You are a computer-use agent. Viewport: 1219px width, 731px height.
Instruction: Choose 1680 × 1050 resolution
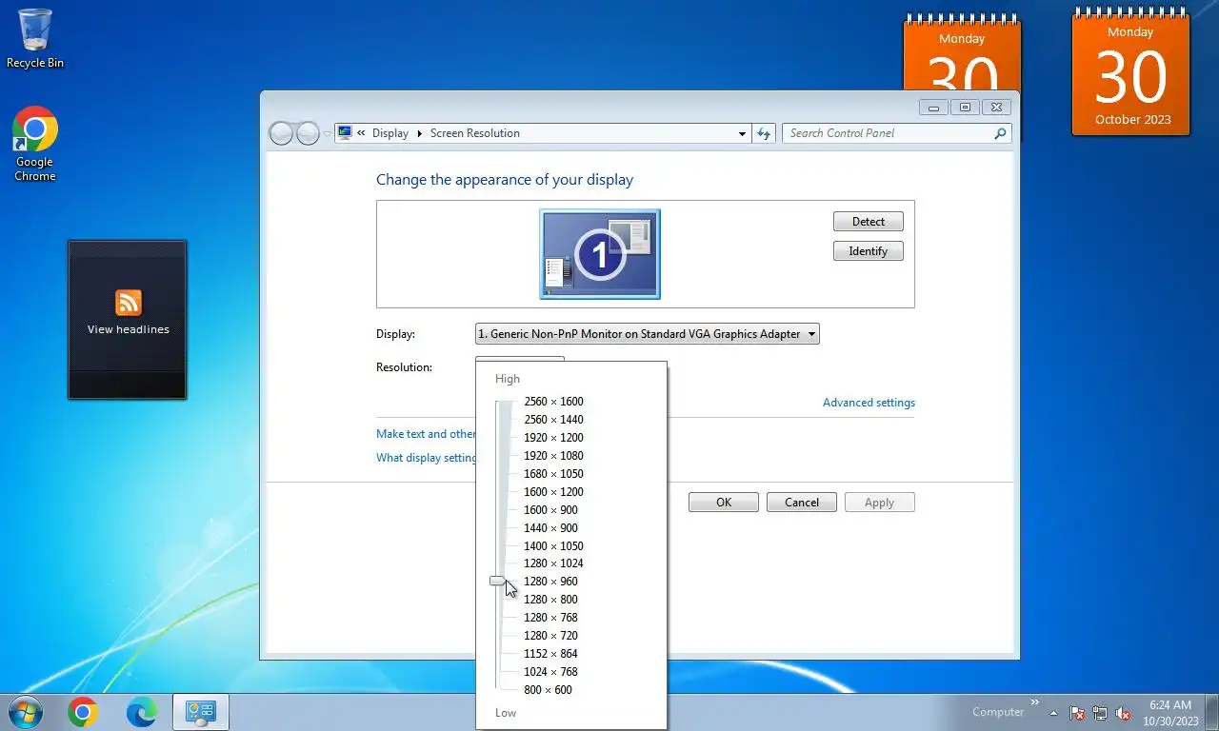(553, 474)
